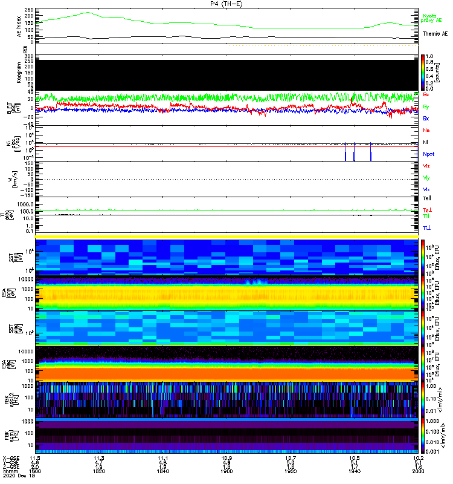Click the ion ESA energy spectrogram panel
The image size is (453, 484).
point(226,293)
